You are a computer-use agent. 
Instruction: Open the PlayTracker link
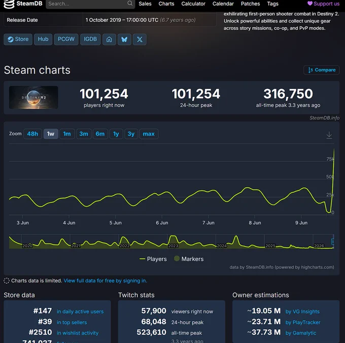pyautogui.click(x=303, y=322)
